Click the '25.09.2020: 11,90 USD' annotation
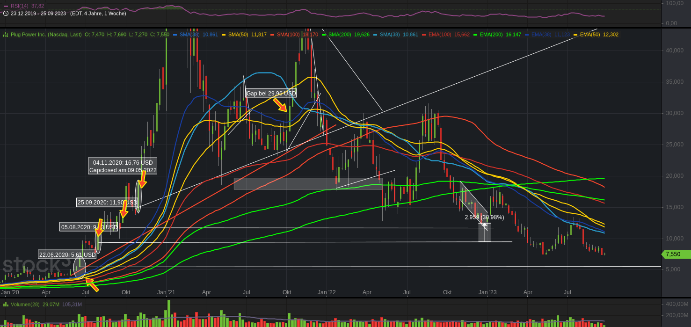The width and height of the screenshot is (691, 327). 107,203
